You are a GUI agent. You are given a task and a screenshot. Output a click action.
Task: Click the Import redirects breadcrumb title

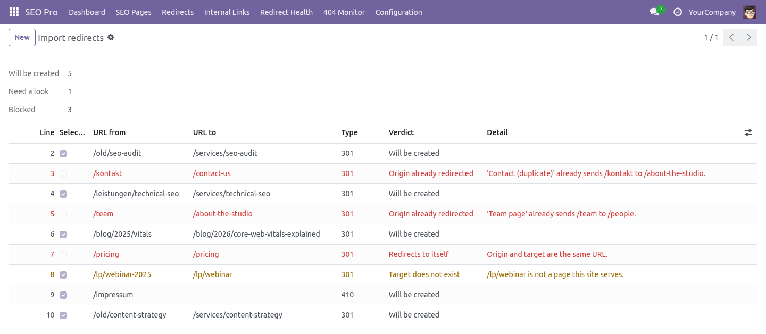pyautogui.click(x=71, y=38)
